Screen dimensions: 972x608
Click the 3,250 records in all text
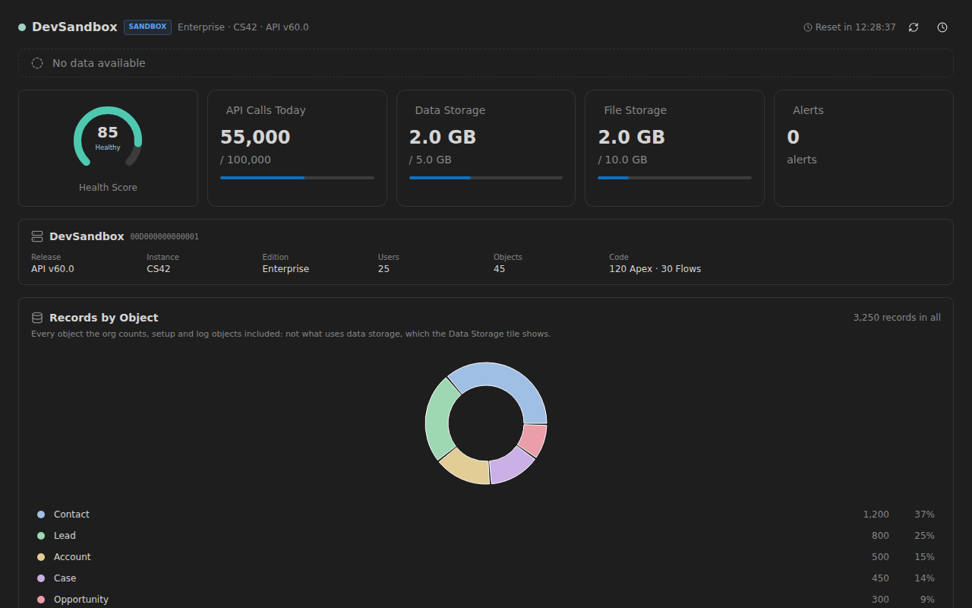[897, 318]
